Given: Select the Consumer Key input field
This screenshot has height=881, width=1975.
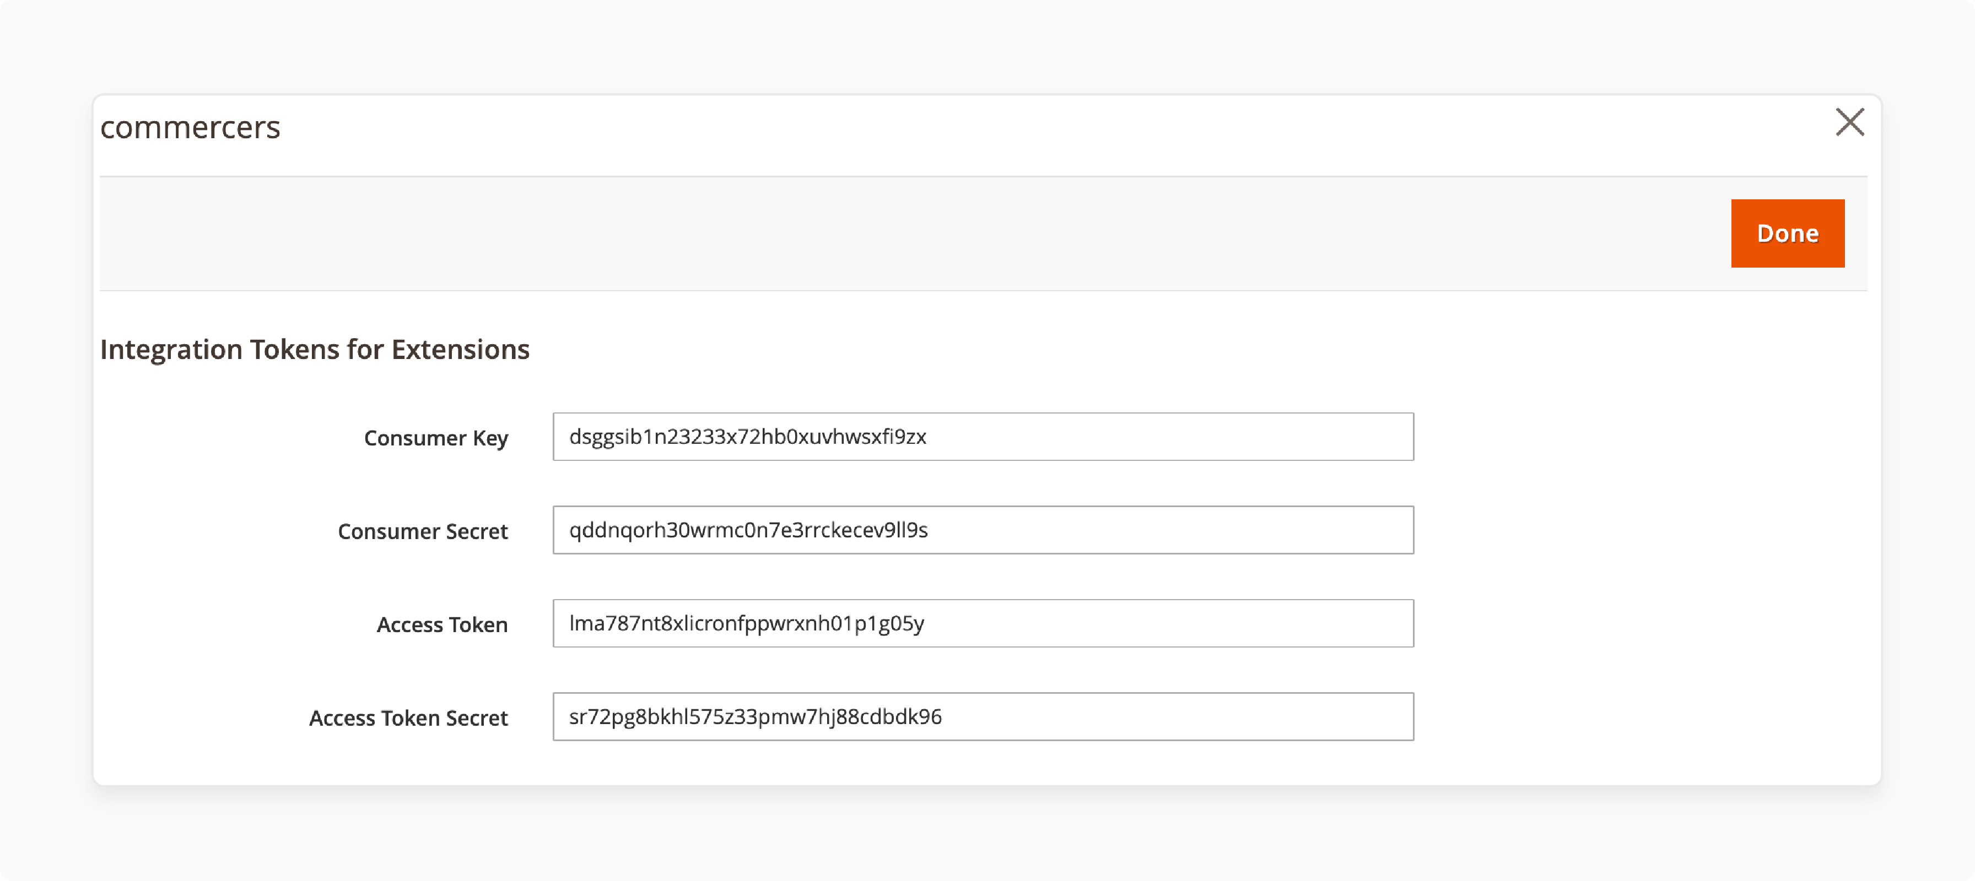Looking at the screenshot, I should click(x=983, y=437).
